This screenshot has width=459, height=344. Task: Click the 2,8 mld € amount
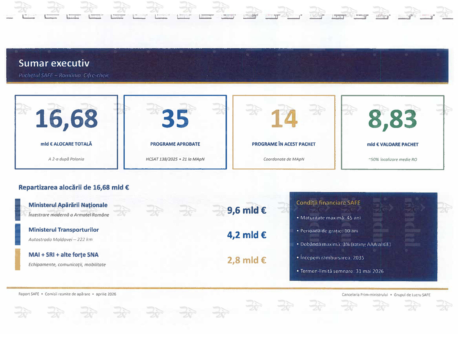click(x=247, y=260)
